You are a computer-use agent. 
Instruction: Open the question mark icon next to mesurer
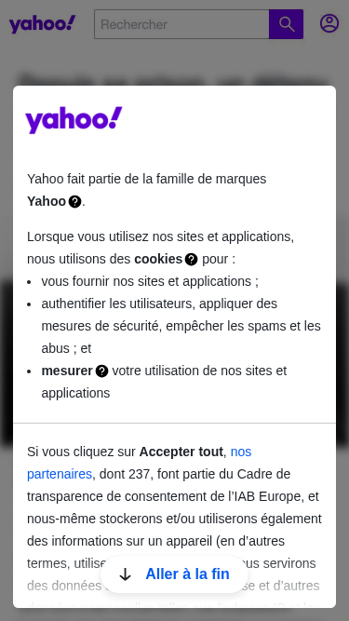(101, 371)
